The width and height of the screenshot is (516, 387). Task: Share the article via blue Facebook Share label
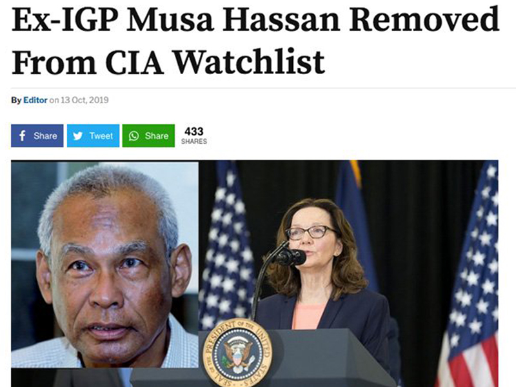45,136
